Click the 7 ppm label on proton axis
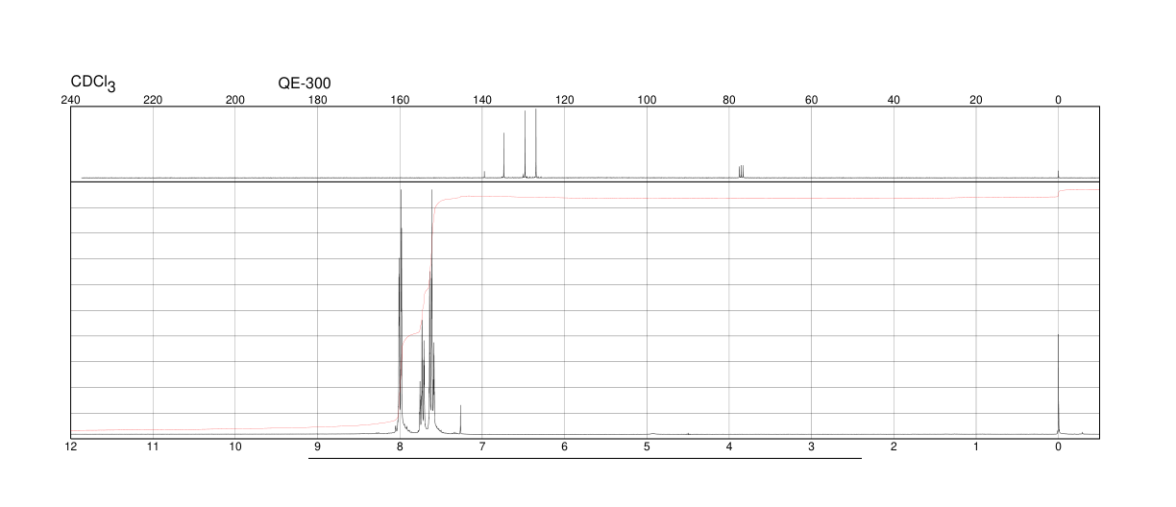This screenshot has width=1176, height=507. pyautogui.click(x=482, y=447)
